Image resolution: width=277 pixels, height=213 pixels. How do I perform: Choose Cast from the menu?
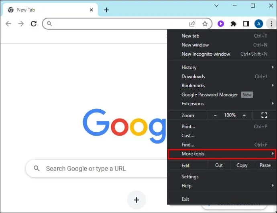(222, 136)
